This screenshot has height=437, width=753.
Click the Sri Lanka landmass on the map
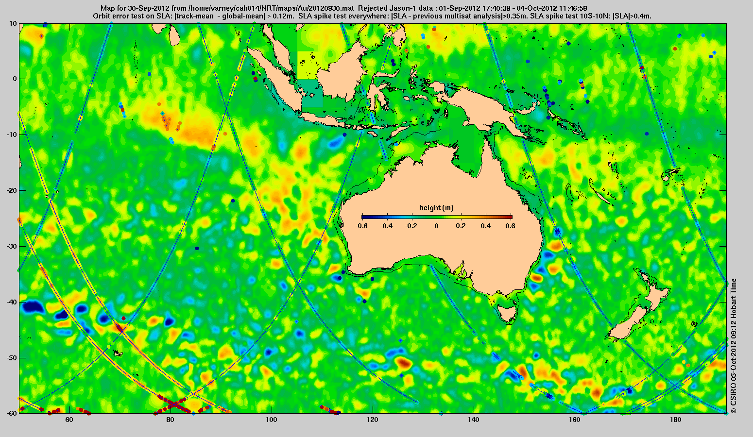pyautogui.click(x=175, y=35)
